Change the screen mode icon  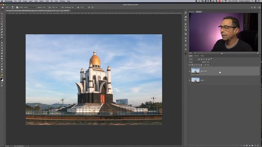(x=2, y=85)
